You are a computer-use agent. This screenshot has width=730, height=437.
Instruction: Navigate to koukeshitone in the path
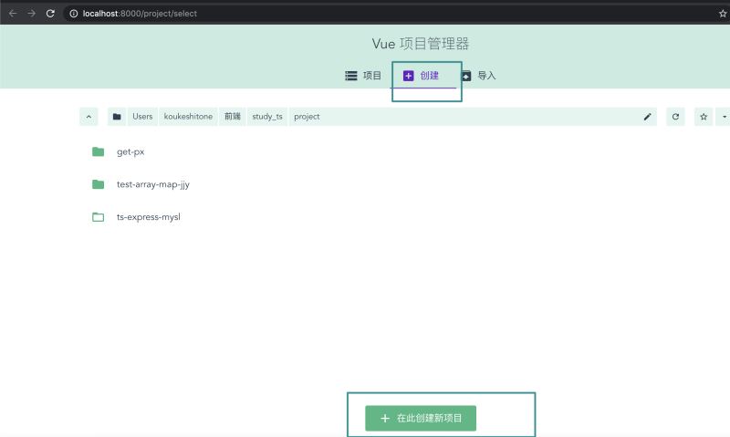[x=188, y=117]
